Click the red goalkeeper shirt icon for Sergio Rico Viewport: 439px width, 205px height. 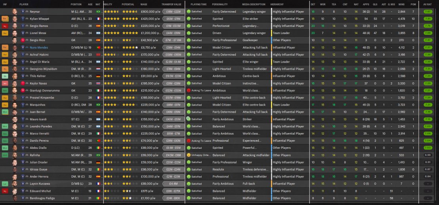pyautogui.click(x=23, y=40)
